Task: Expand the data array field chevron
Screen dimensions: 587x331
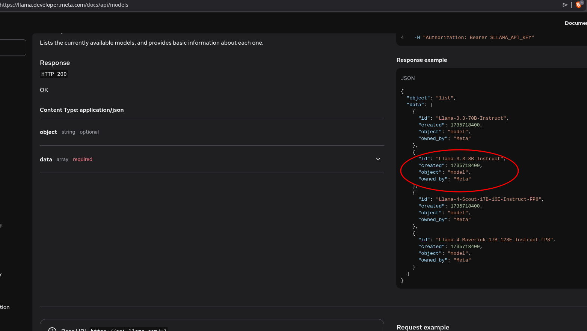Action: coord(378,159)
